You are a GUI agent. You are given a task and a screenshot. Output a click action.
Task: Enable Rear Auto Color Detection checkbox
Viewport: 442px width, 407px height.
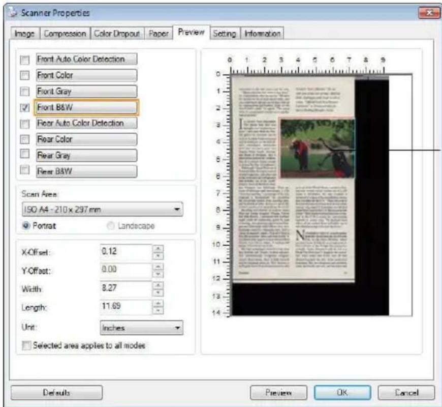pos(25,124)
